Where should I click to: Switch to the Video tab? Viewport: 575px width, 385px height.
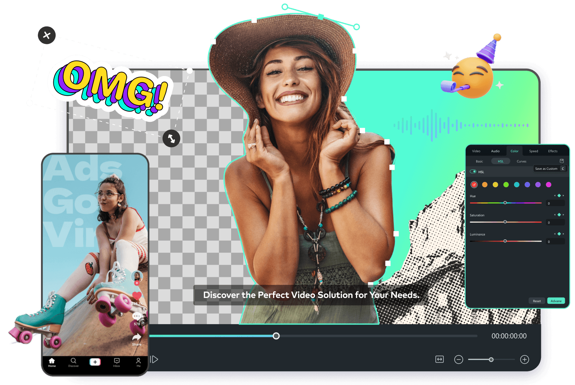coord(476,151)
